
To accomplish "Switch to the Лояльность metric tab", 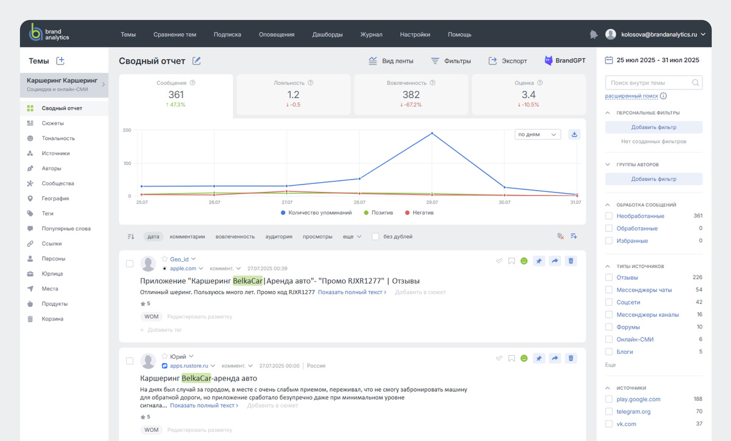I will (294, 94).
